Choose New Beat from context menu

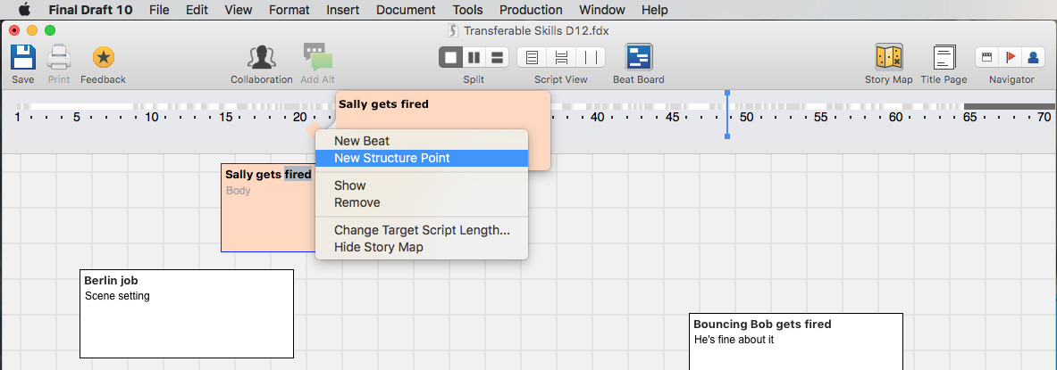tap(422, 141)
